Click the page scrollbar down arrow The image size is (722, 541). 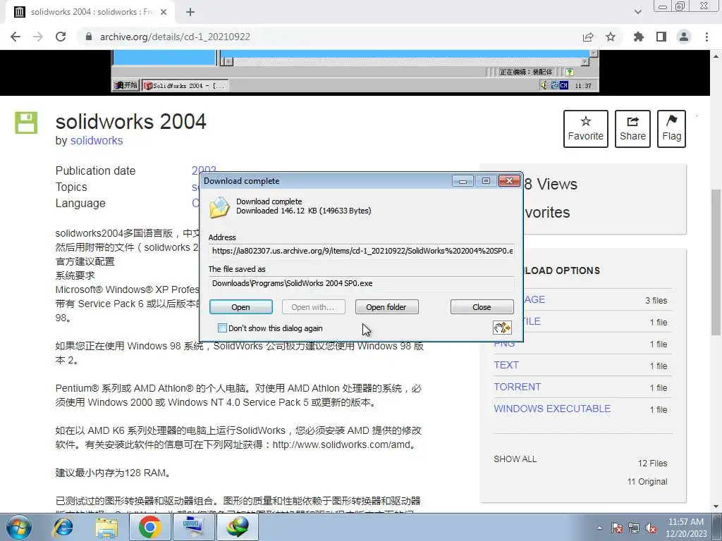pyautogui.click(x=716, y=507)
